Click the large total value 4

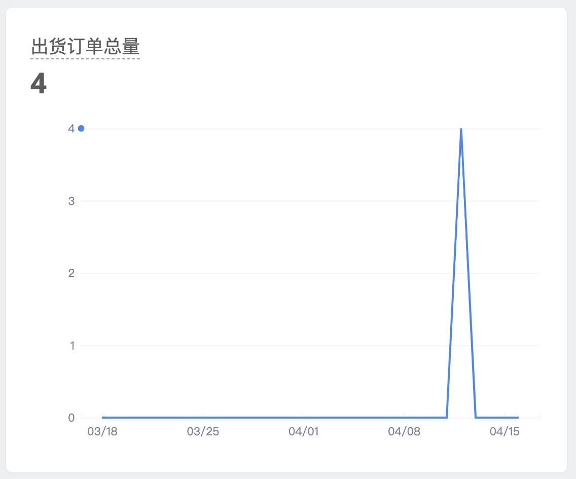coord(39,83)
